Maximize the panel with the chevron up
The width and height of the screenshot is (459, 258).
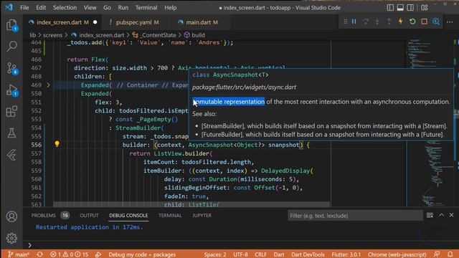[442, 215]
